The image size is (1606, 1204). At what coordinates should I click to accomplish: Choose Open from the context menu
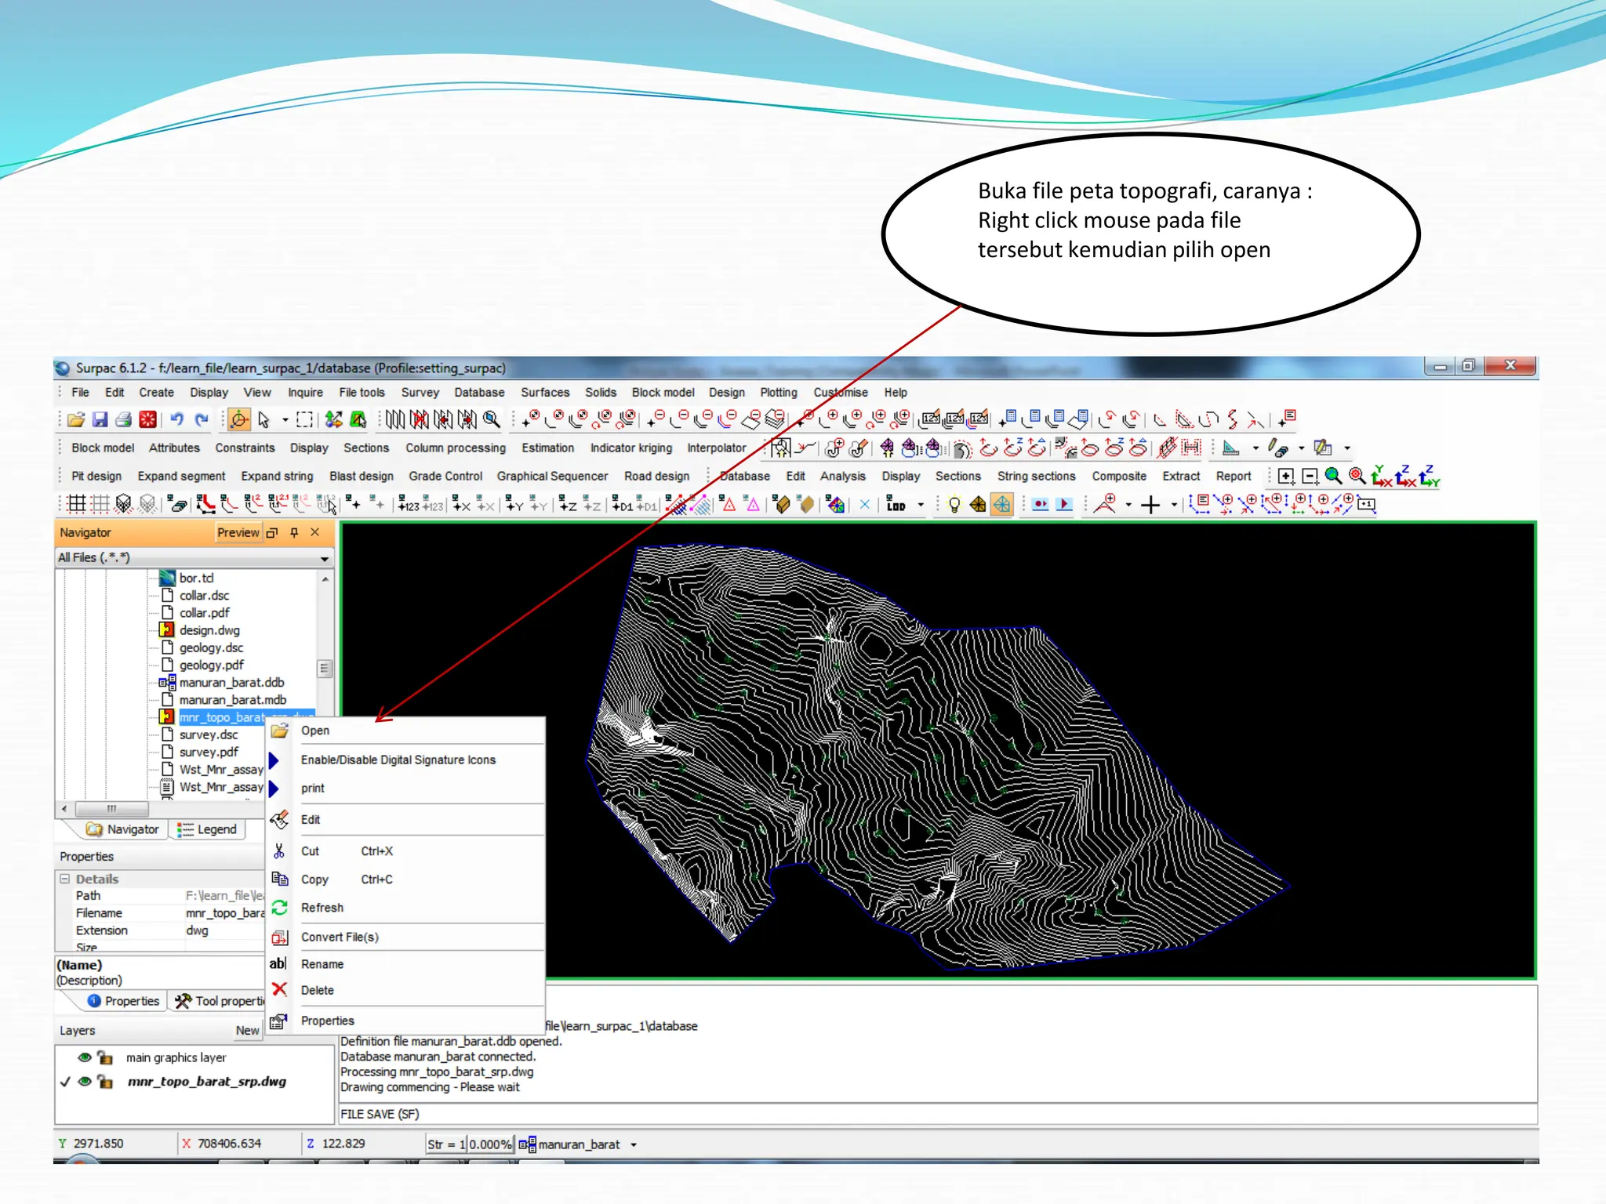pos(315,731)
